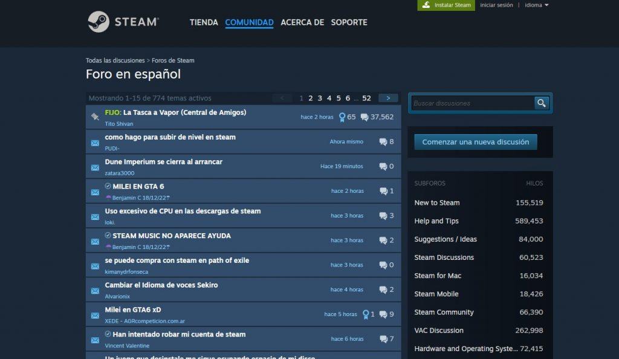This screenshot has height=359, width=619.
Task: Click the pin icon on La Tasca a Vapor thread
Action: [x=94, y=117]
